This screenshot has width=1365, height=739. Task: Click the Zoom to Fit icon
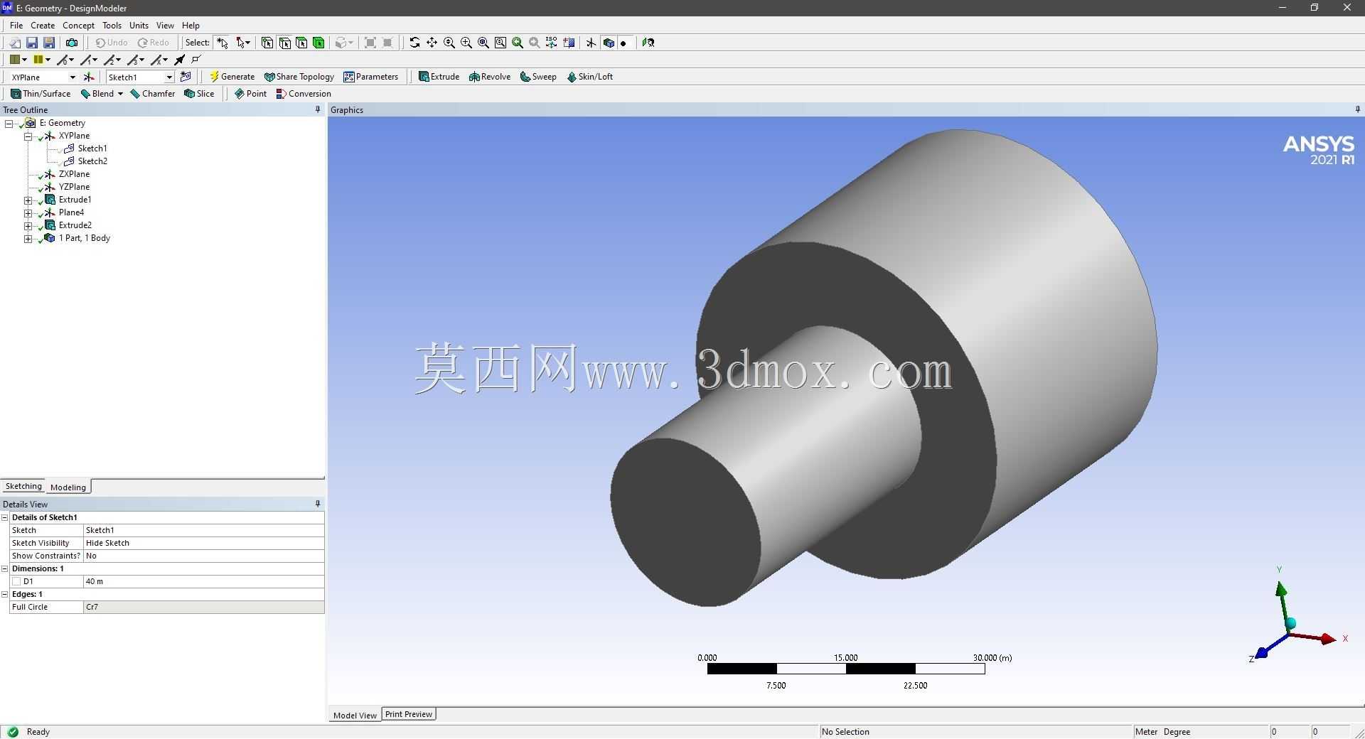point(483,43)
